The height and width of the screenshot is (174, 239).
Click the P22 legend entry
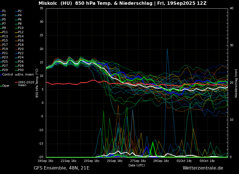21,53
